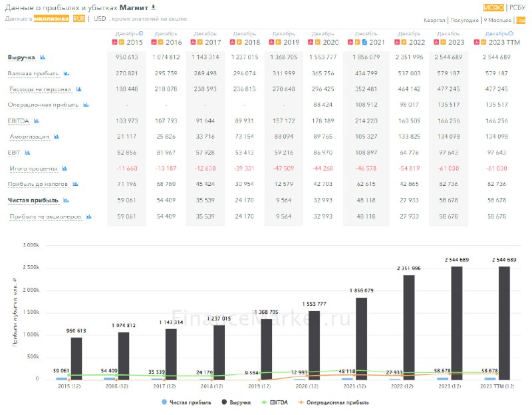
Task: Open the red PDF report icon for 2017
Action: pyautogui.click(x=193, y=42)
